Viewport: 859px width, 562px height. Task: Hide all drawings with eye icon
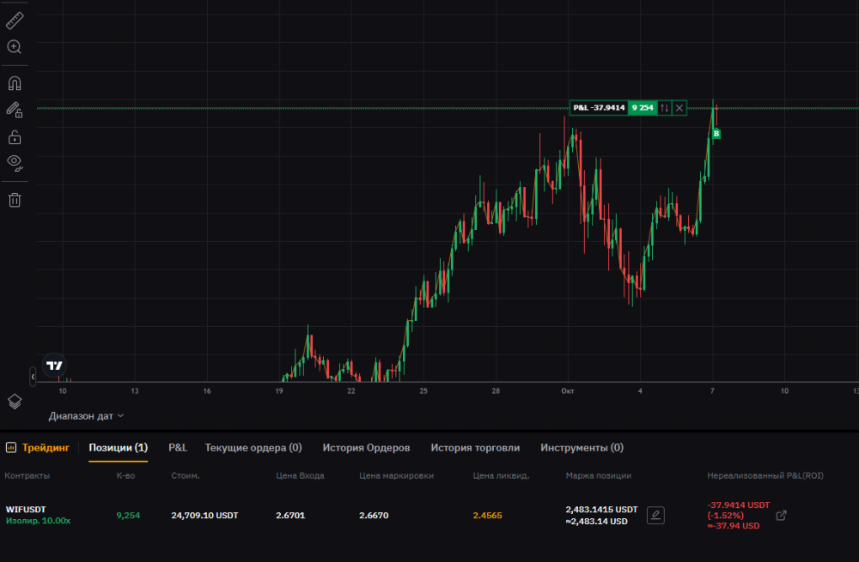pos(15,162)
